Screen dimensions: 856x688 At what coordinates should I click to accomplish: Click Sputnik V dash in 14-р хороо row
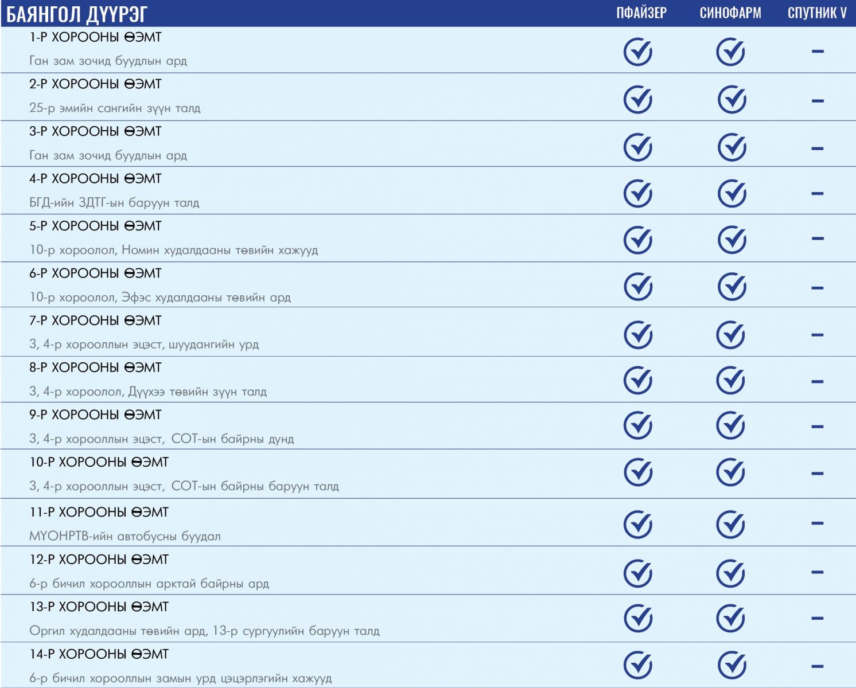tap(818, 666)
